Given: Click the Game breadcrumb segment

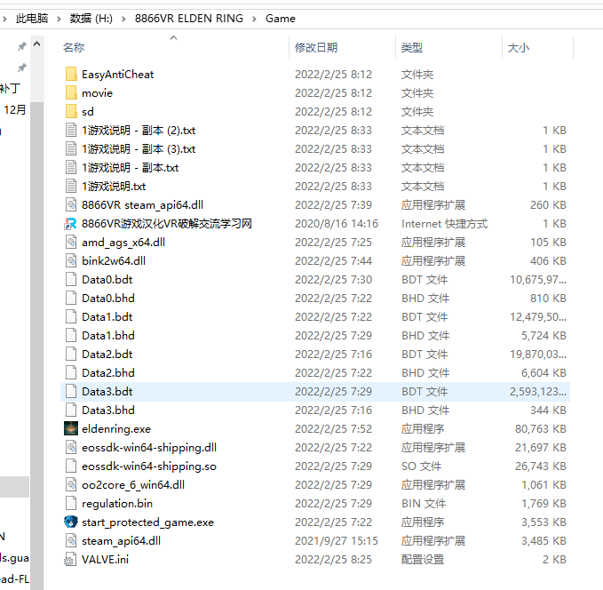Looking at the screenshot, I should (x=281, y=19).
